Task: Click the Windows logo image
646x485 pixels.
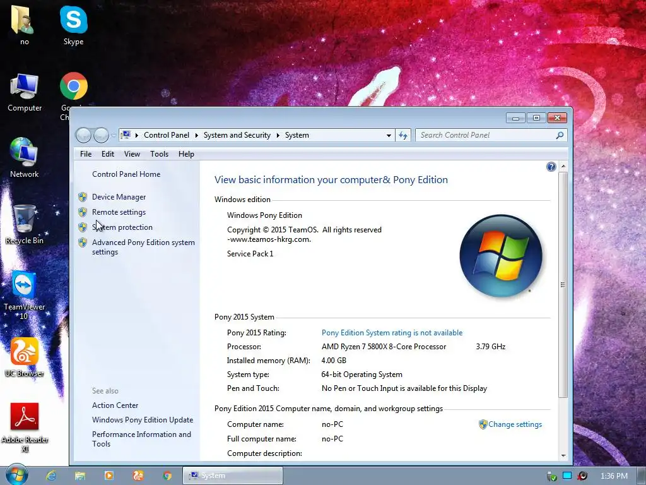Action: pyautogui.click(x=500, y=256)
